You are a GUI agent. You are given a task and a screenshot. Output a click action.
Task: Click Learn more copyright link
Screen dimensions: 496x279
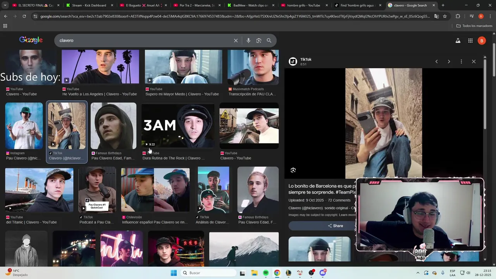(x=347, y=215)
